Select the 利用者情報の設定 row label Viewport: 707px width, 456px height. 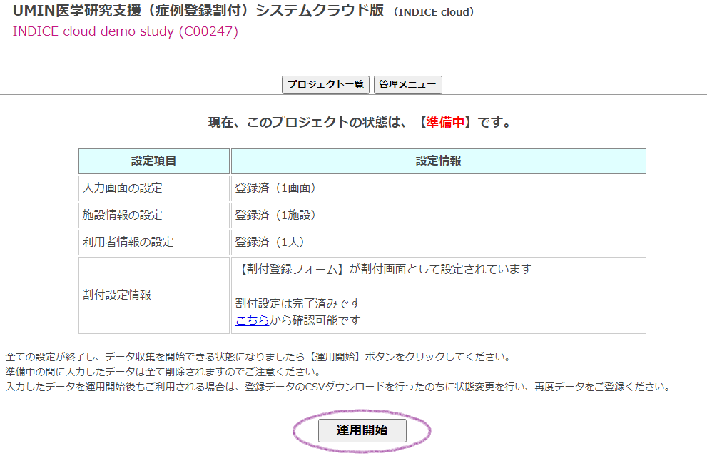128,243
